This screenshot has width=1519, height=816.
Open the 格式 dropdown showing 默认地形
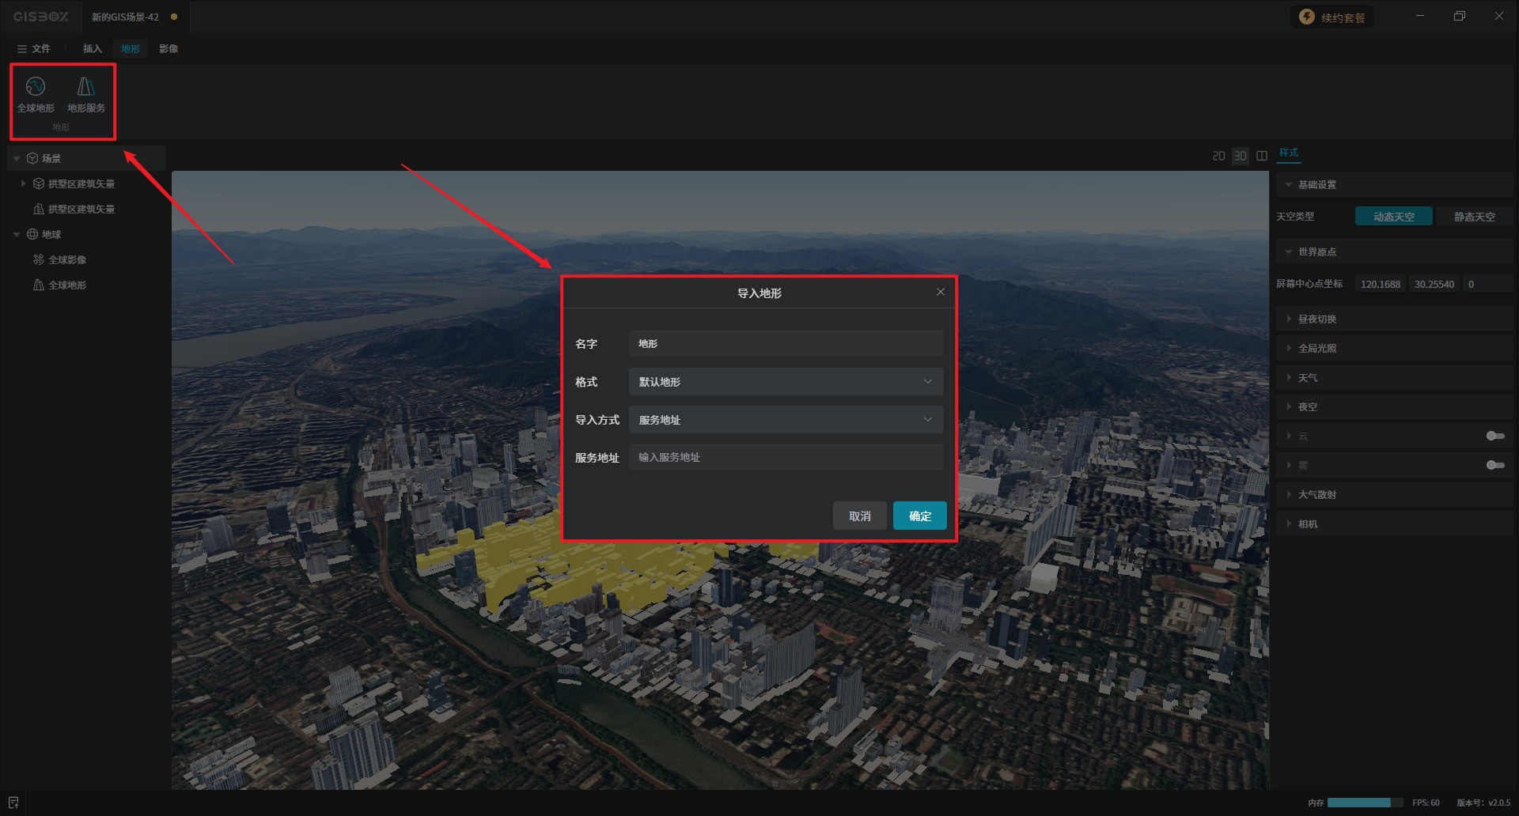[x=786, y=382]
